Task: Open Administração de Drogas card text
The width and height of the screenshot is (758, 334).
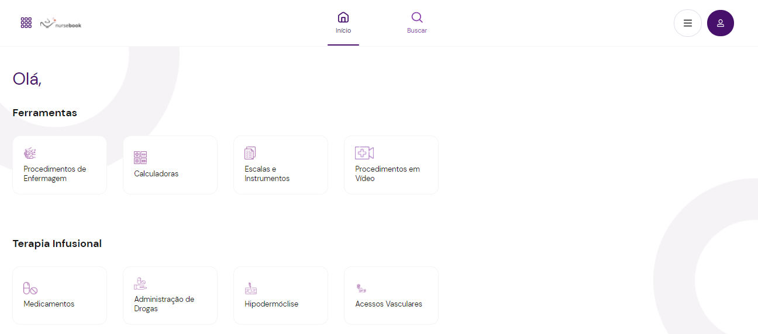Action: click(164, 304)
